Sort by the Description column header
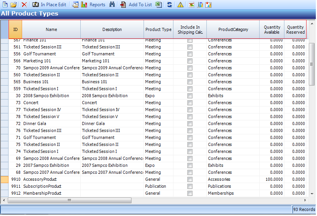 pos(112,29)
